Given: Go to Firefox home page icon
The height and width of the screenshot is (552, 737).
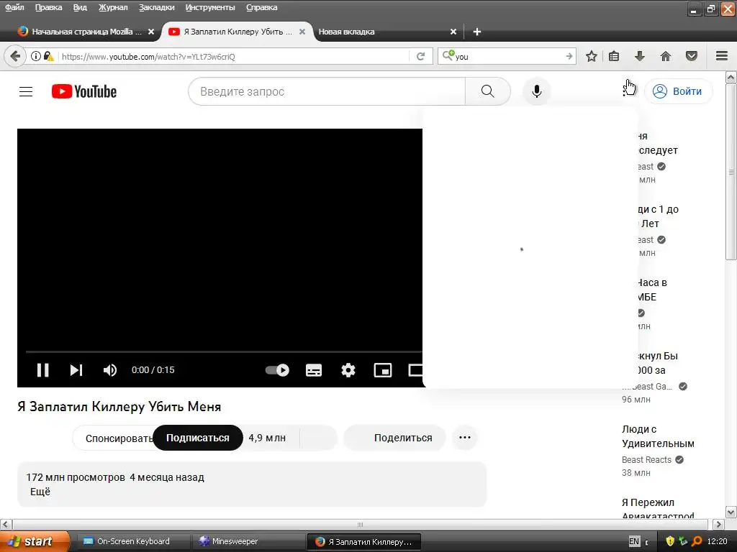Looking at the screenshot, I should coord(666,56).
